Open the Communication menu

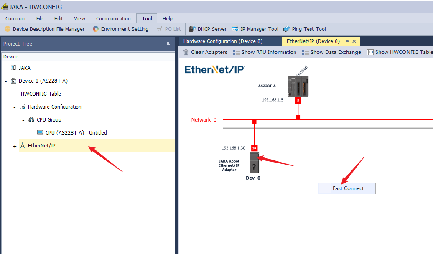click(113, 19)
